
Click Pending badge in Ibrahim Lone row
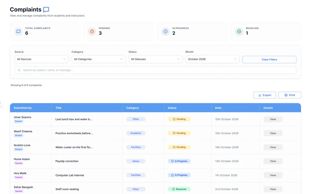pyautogui.click(x=179, y=147)
